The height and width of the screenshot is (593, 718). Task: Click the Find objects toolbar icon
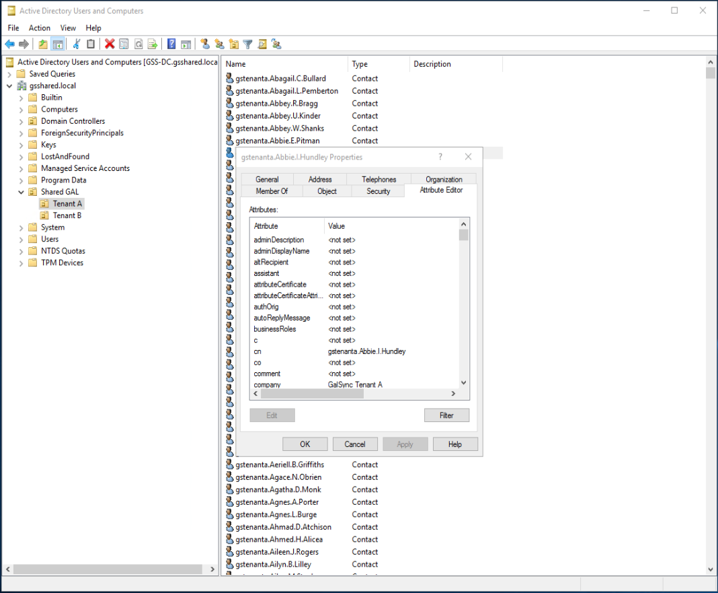tap(262, 44)
